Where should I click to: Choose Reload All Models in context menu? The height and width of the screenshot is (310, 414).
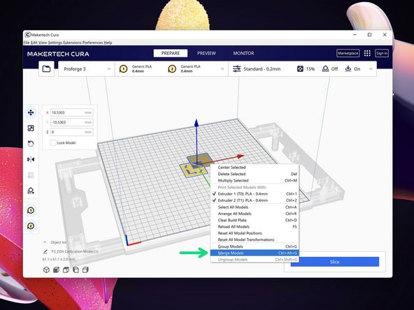(x=255, y=227)
